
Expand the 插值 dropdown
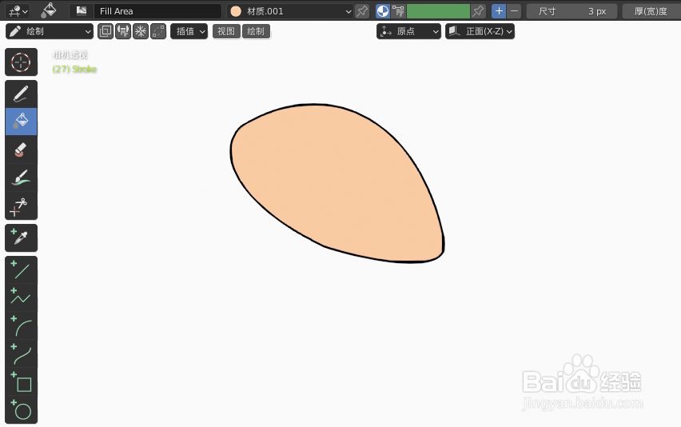[x=189, y=31]
